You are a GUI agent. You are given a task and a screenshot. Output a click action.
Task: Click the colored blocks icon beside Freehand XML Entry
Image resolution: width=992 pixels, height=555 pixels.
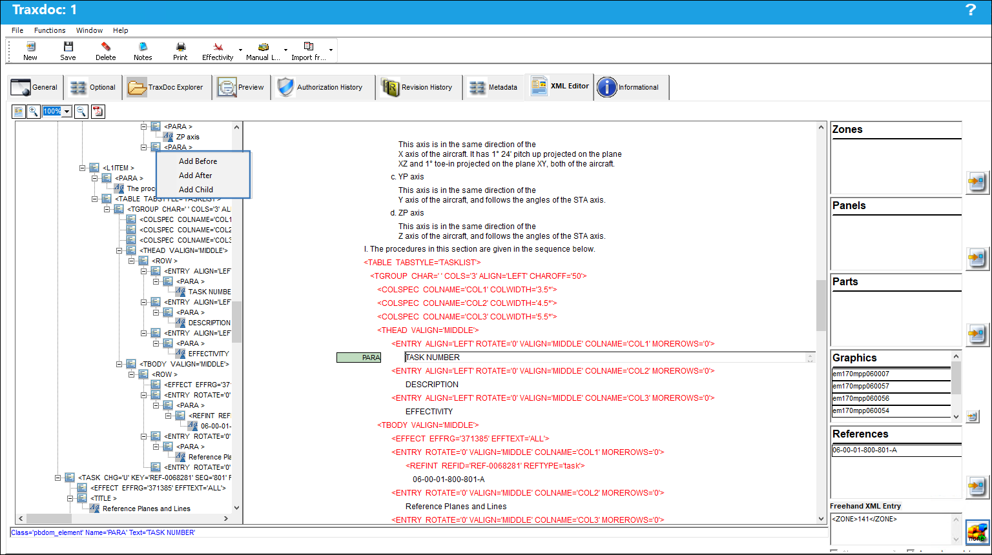[x=977, y=532]
